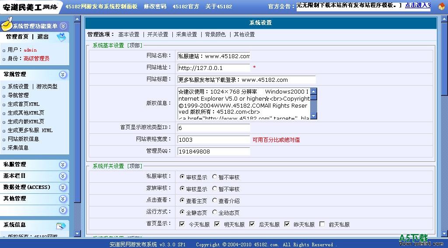Screen dimensions: 448x248
Task: Expand the 私服管理 sidebar section
Action: coord(63,164)
